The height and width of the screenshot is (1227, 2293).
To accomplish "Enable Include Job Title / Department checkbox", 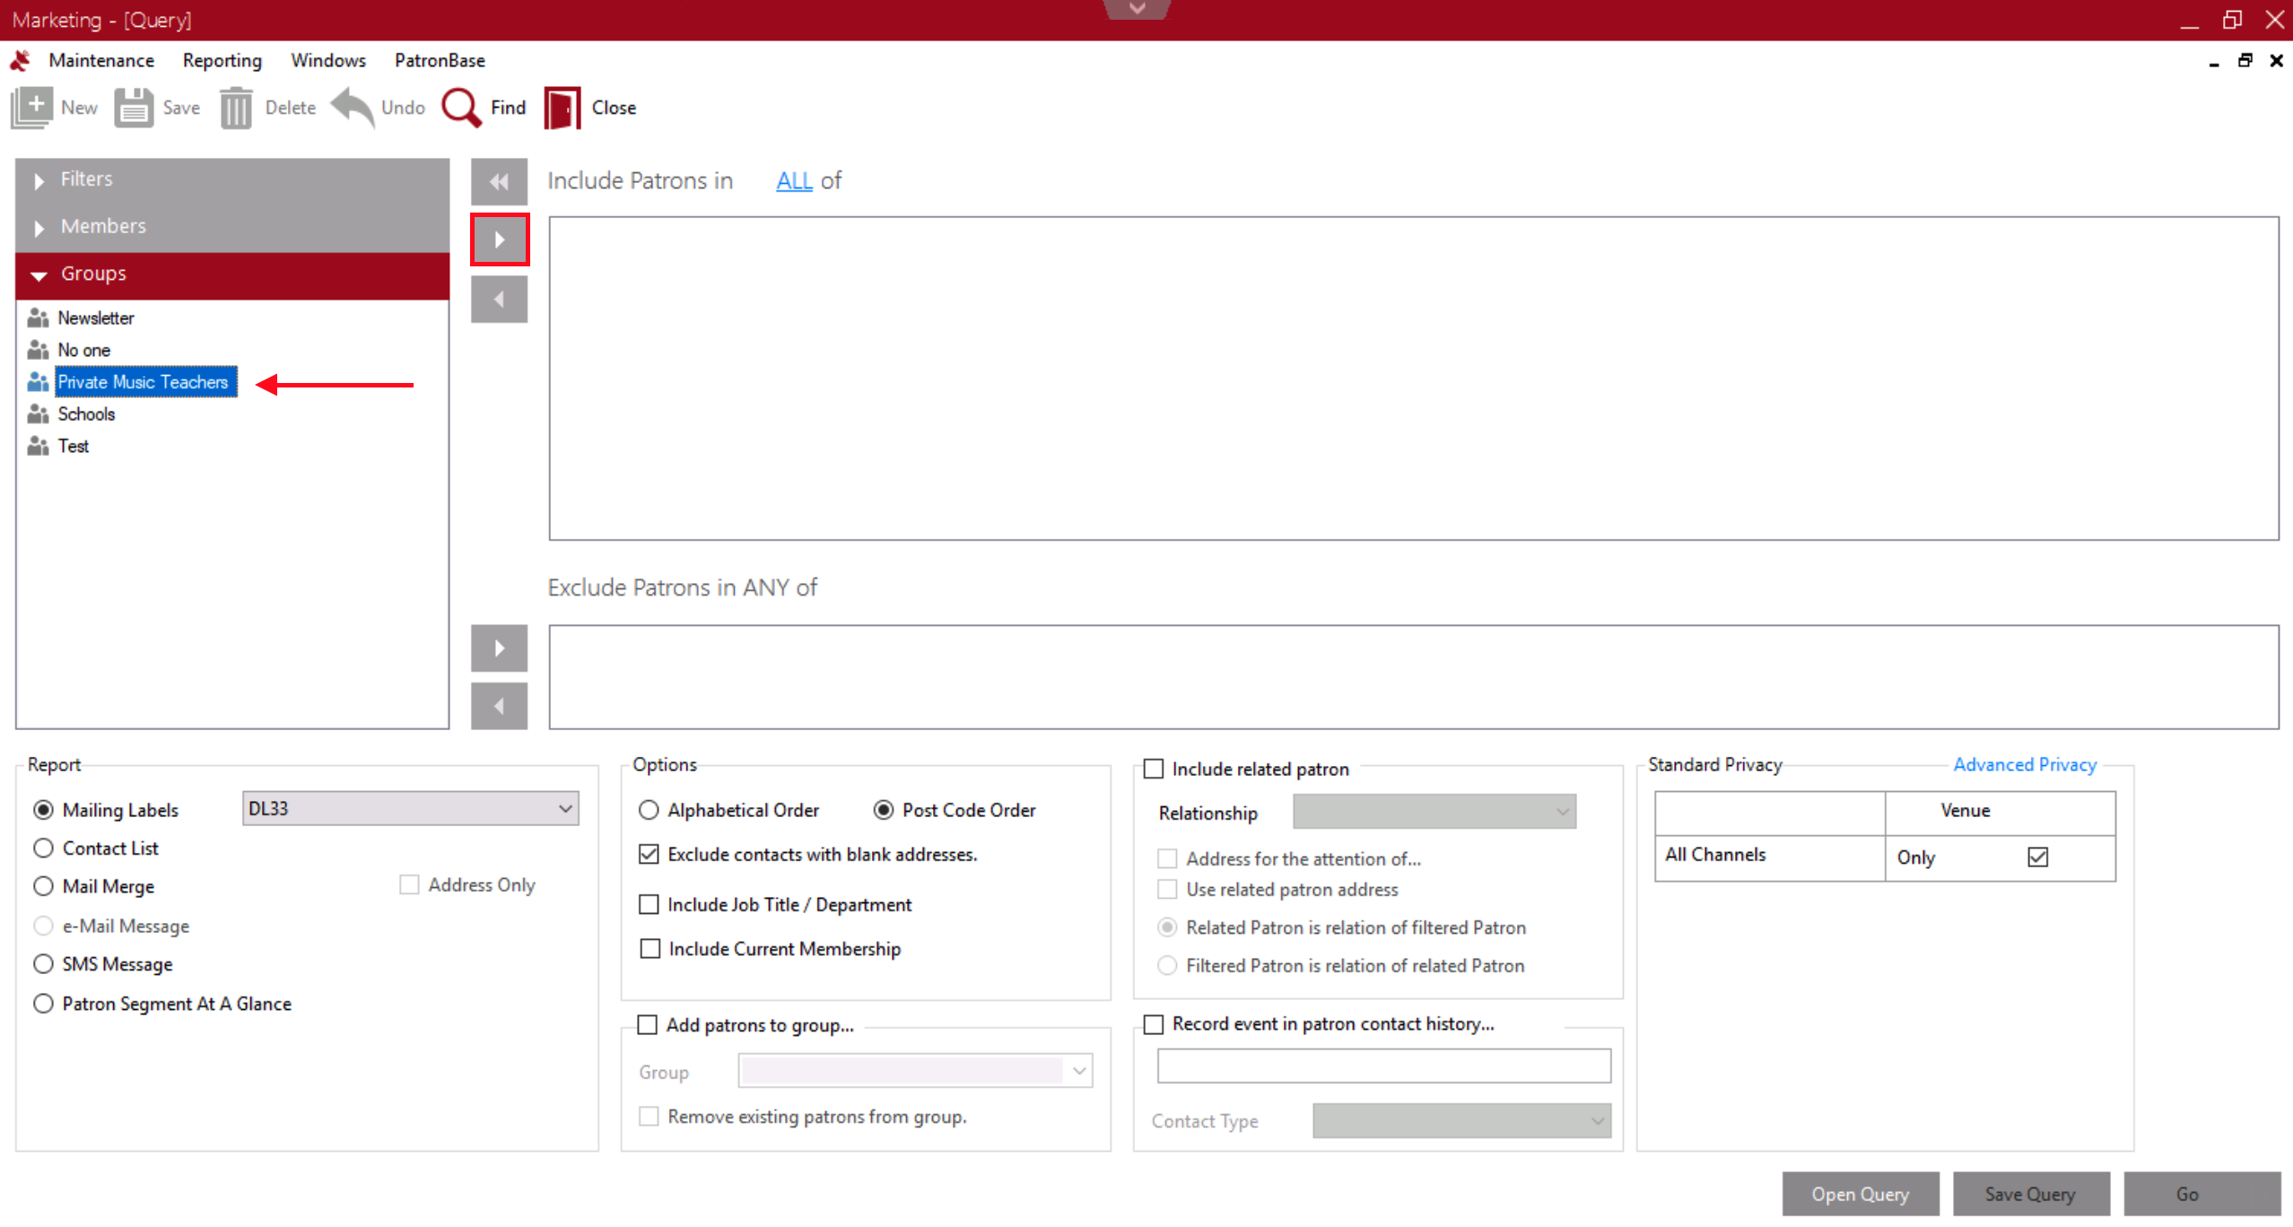I will coord(649,904).
